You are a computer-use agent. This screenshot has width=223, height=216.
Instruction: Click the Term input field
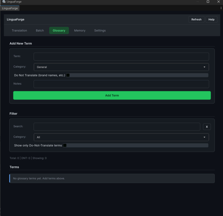pos(121,56)
